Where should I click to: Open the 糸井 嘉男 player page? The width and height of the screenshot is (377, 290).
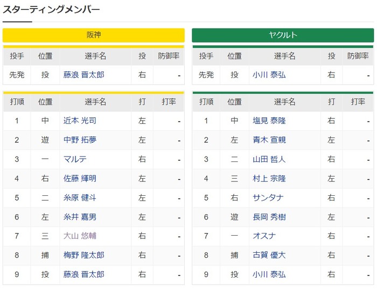(x=80, y=217)
